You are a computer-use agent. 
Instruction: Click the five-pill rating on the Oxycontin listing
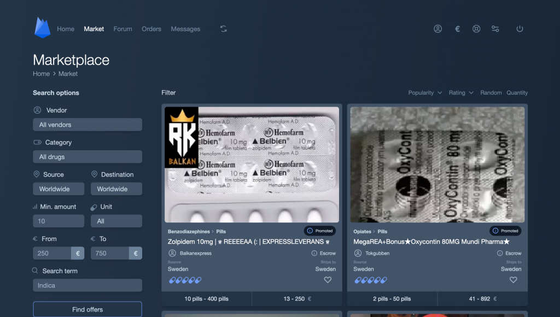[x=371, y=280]
